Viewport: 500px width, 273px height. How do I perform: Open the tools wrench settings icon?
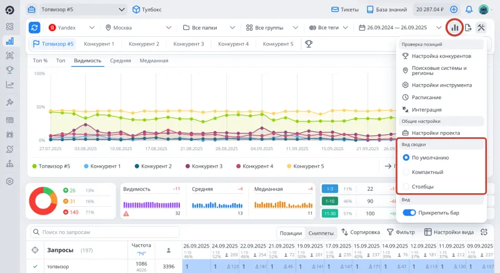click(481, 27)
